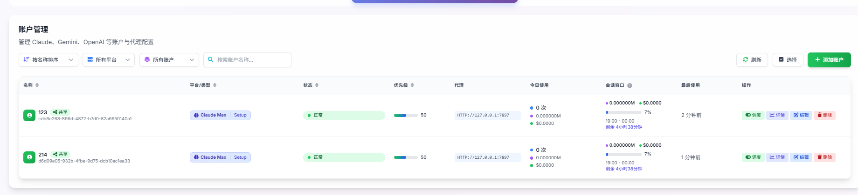Click the priority progress bar for account 214

coord(406,157)
